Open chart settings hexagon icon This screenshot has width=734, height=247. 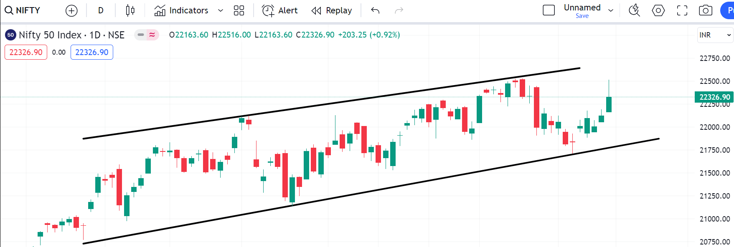(x=658, y=10)
